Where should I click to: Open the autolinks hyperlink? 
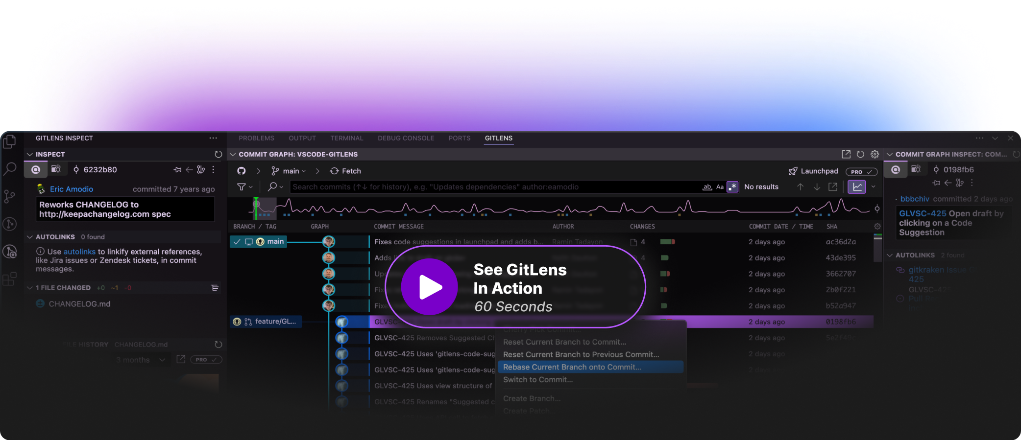tap(79, 252)
